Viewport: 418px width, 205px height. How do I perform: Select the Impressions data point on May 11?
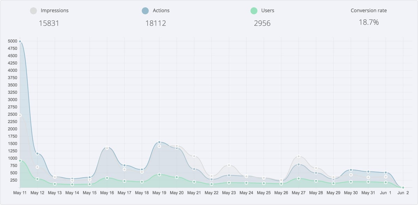20,115
